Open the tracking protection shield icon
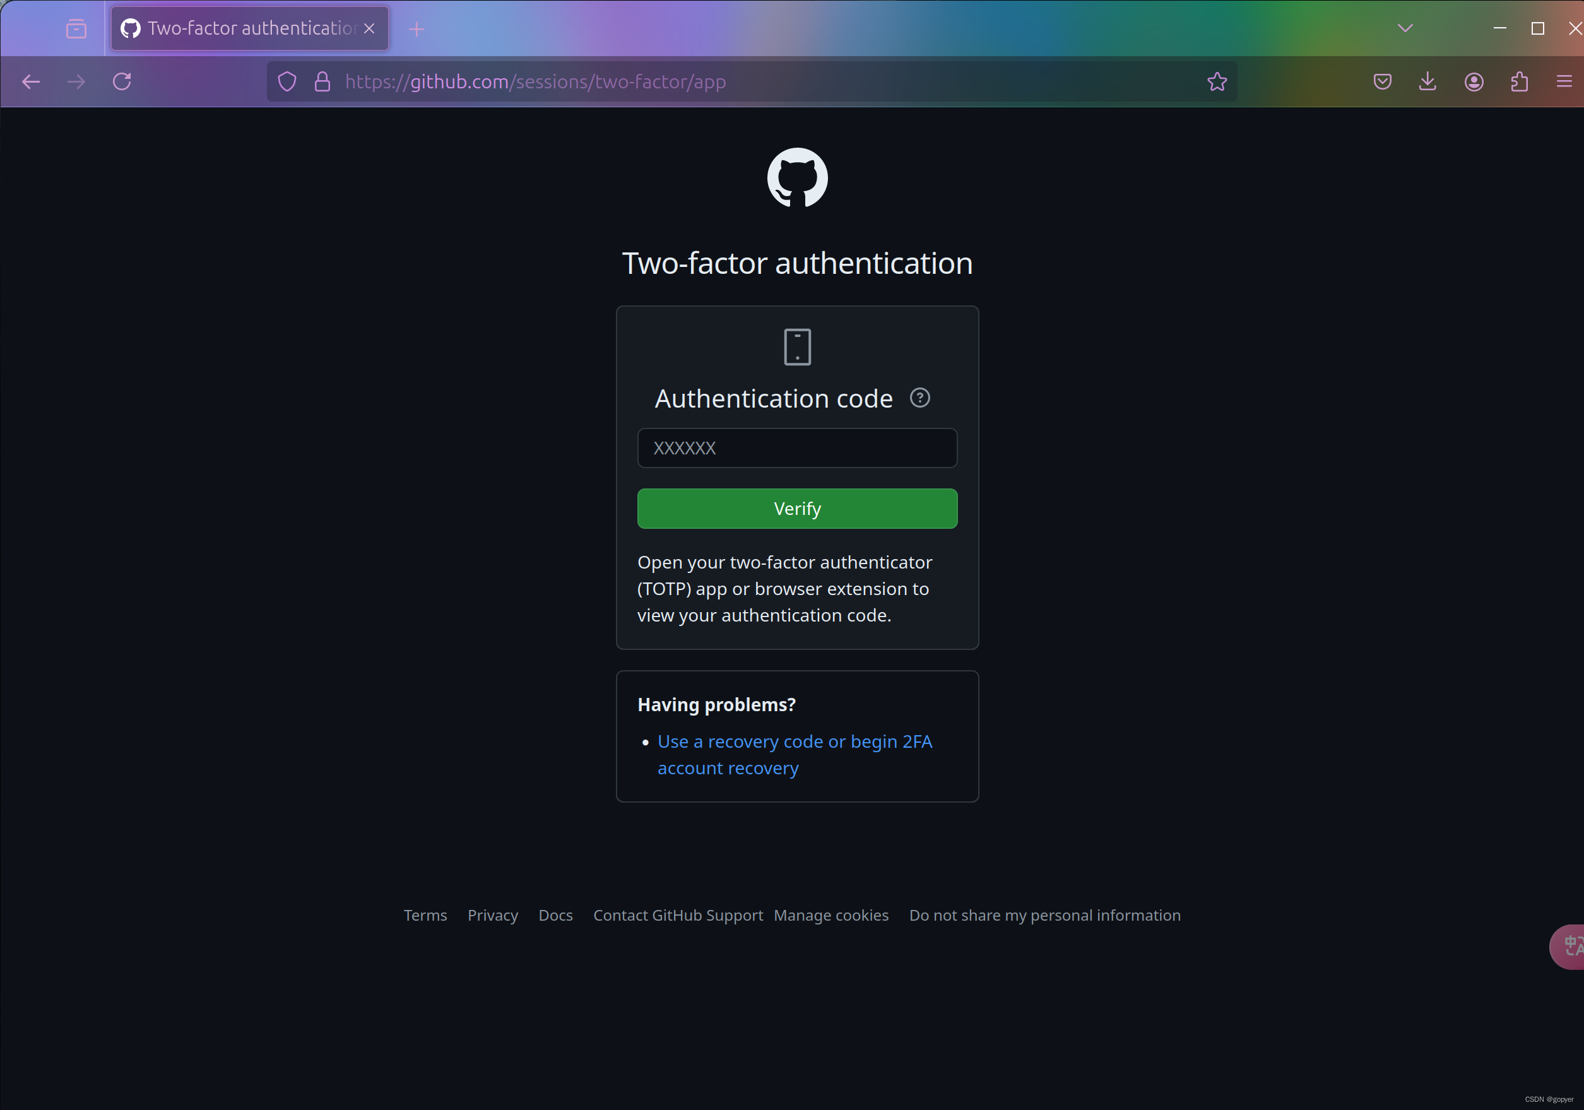Viewport: 1584px width, 1110px height. tap(287, 81)
